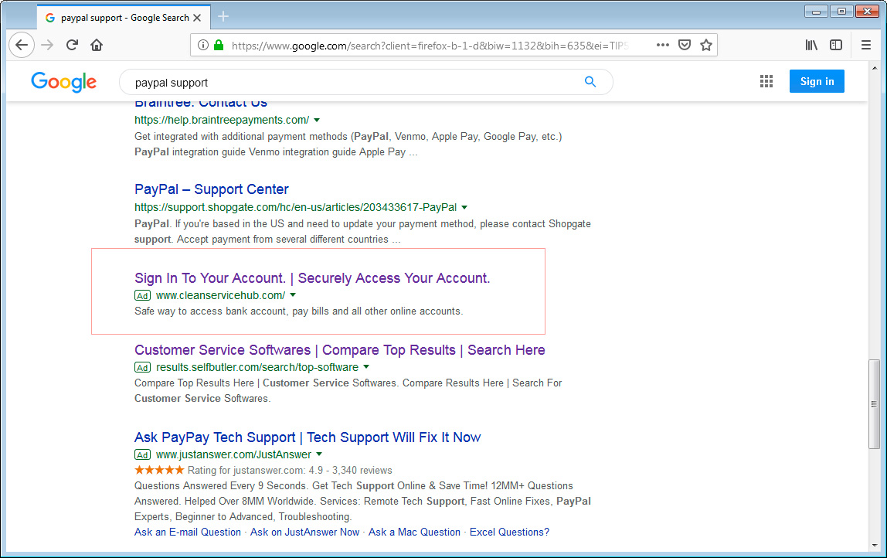The height and width of the screenshot is (558, 887).
Task: Open Sign In To Your Account ad
Action: tap(312, 278)
